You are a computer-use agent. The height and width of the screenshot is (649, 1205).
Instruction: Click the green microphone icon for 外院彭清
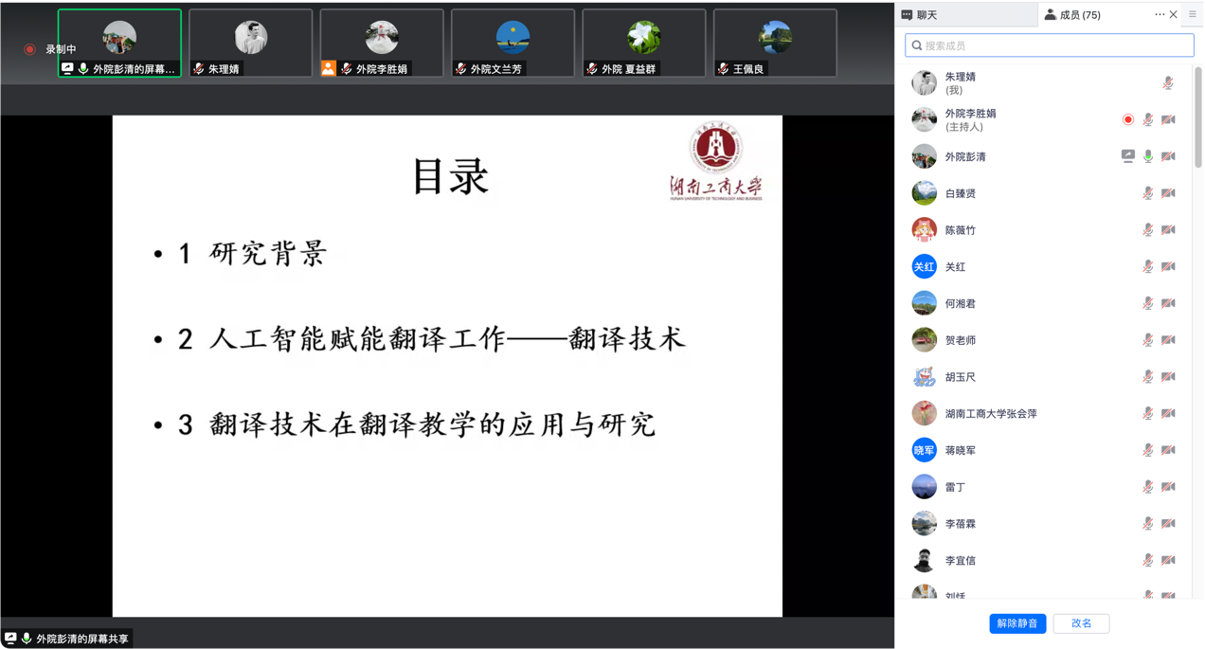pyautogui.click(x=1148, y=156)
